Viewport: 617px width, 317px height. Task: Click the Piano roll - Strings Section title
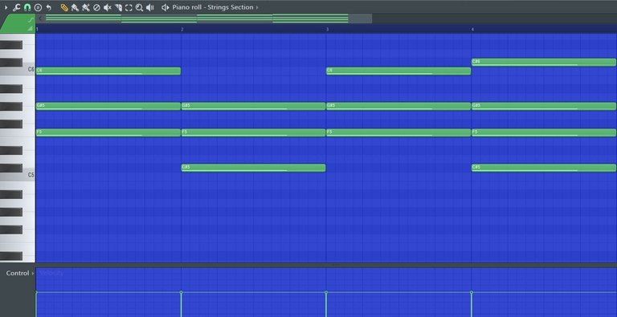(x=212, y=7)
